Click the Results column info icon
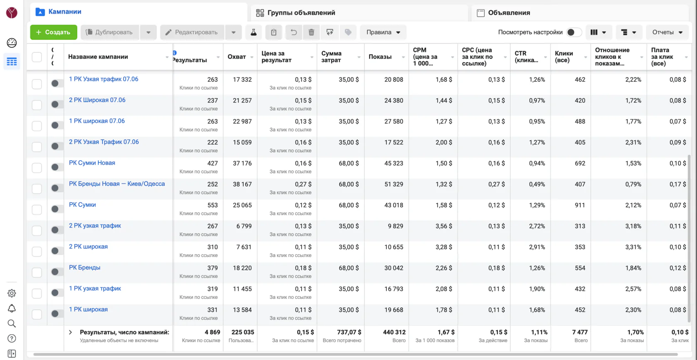Image resolution: width=697 pixels, height=360 pixels. click(175, 53)
